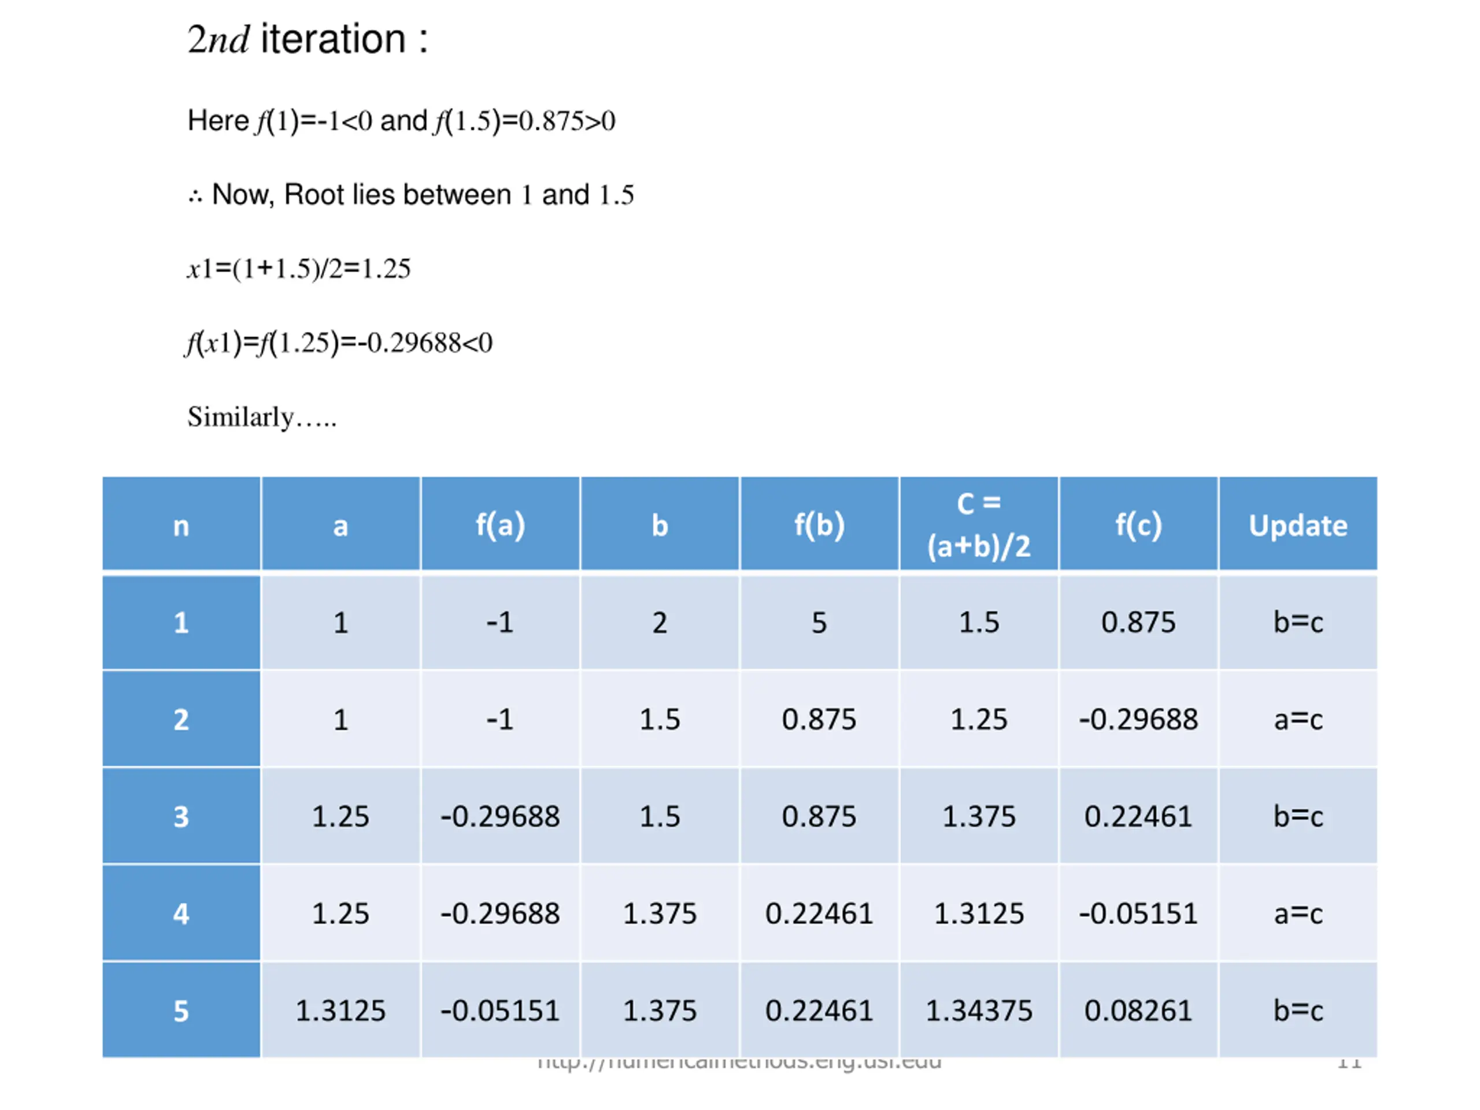Click the 'Similarly…..' text
The image size is (1480, 1110).
coord(262,417)
